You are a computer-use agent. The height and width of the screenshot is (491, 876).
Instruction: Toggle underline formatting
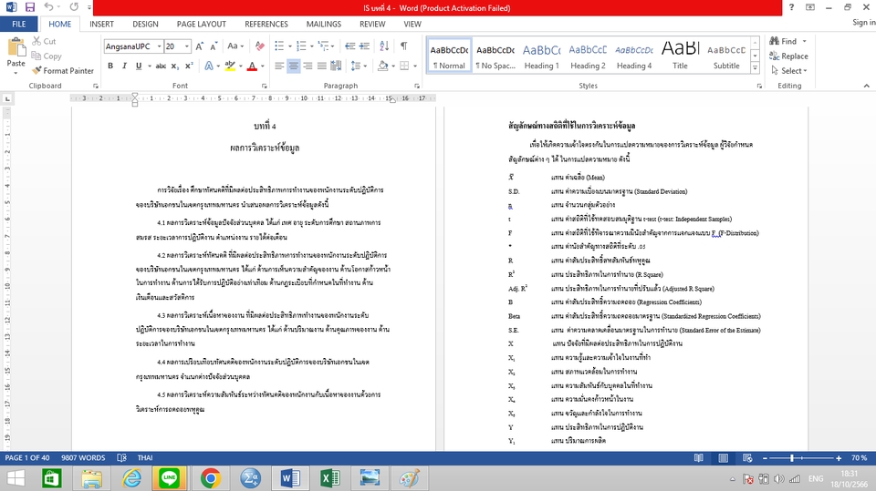pos(139,66)
